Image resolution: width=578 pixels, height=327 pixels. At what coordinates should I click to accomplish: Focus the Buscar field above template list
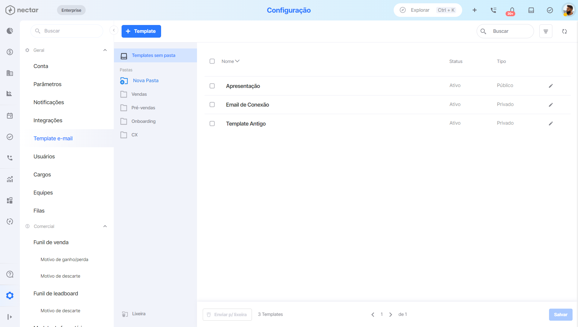[x=505, y=31]
